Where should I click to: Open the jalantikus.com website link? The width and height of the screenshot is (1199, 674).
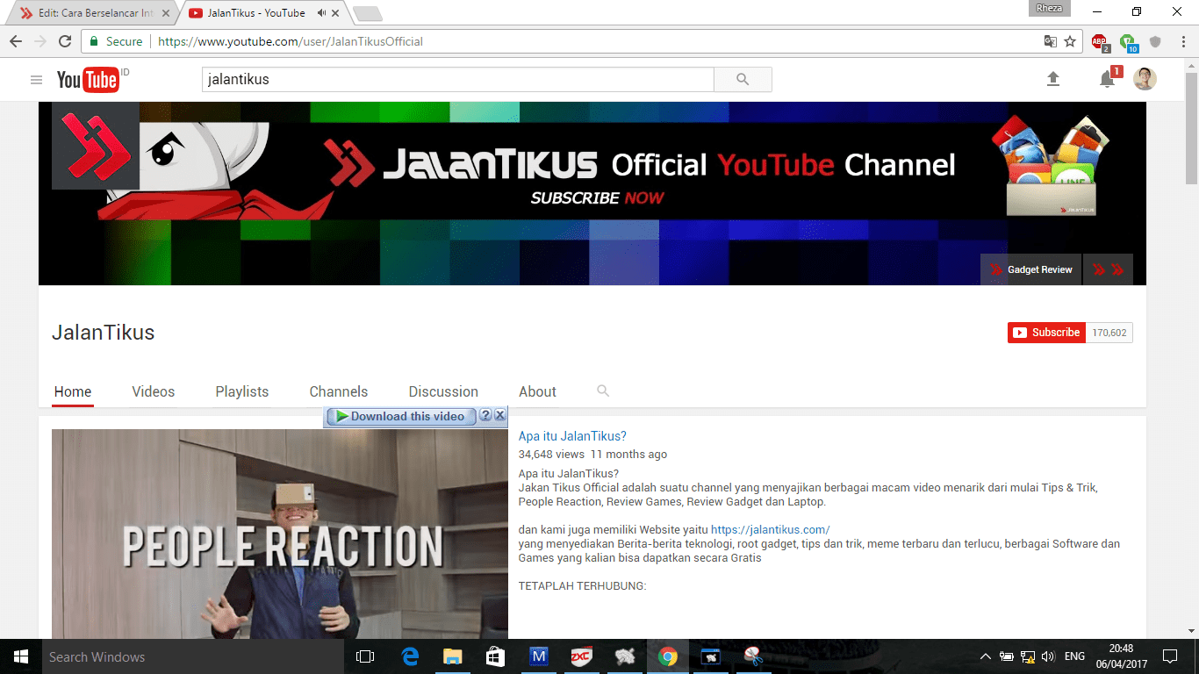[770, 529]
